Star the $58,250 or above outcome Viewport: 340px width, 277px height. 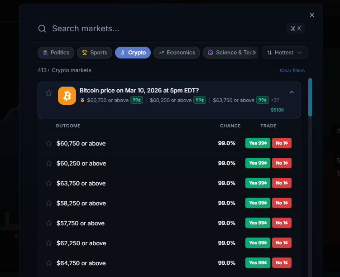pos(49,203)
